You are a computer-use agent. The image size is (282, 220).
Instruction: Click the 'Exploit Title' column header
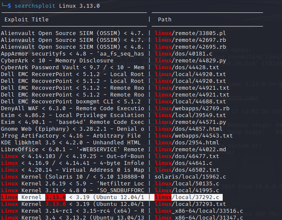26,20
